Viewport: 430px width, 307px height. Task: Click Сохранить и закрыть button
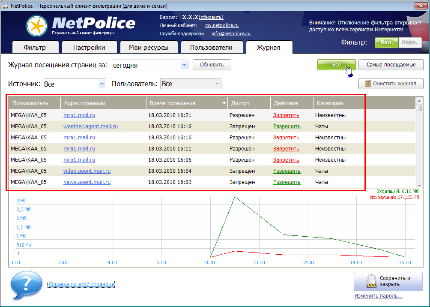(x=388, y=281)
